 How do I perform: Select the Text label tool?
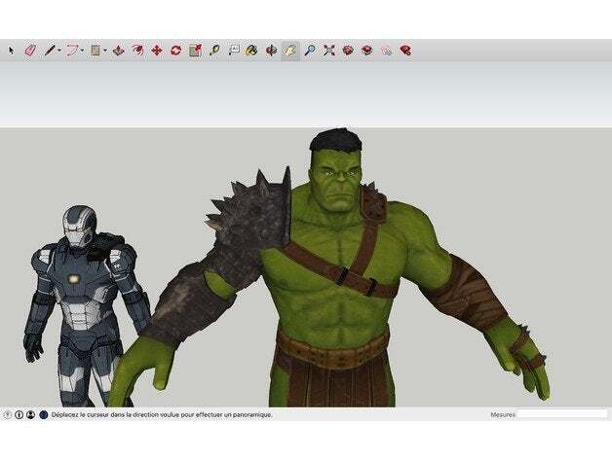coord(234,51)
